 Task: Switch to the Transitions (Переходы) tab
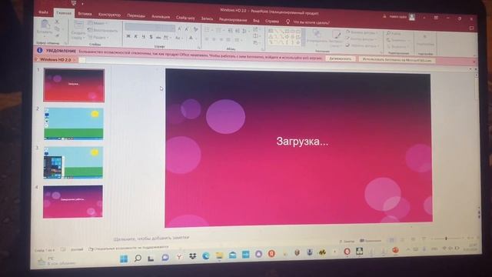pyautogui.click(x=136, y=15)
